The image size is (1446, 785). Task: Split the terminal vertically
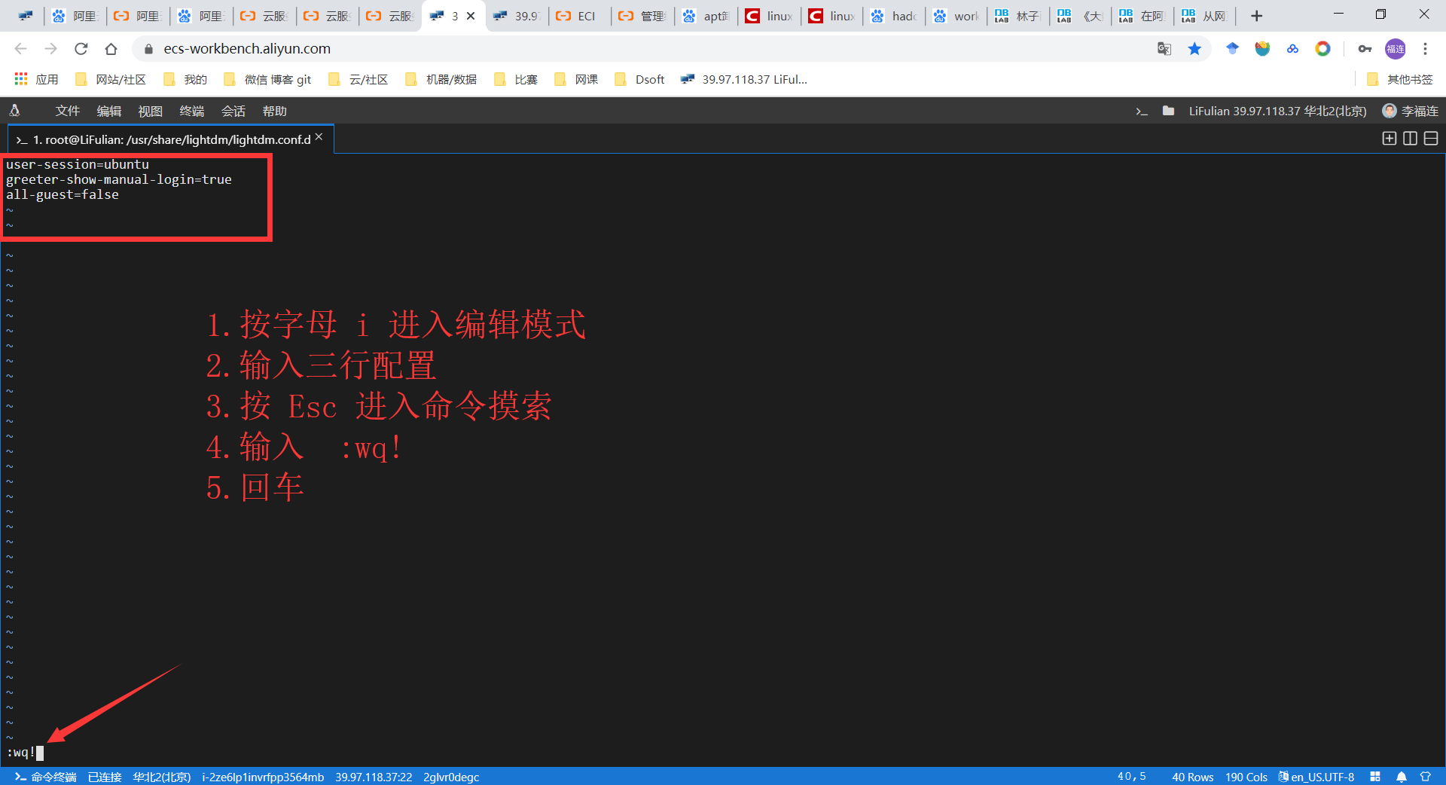[1410, 139]
